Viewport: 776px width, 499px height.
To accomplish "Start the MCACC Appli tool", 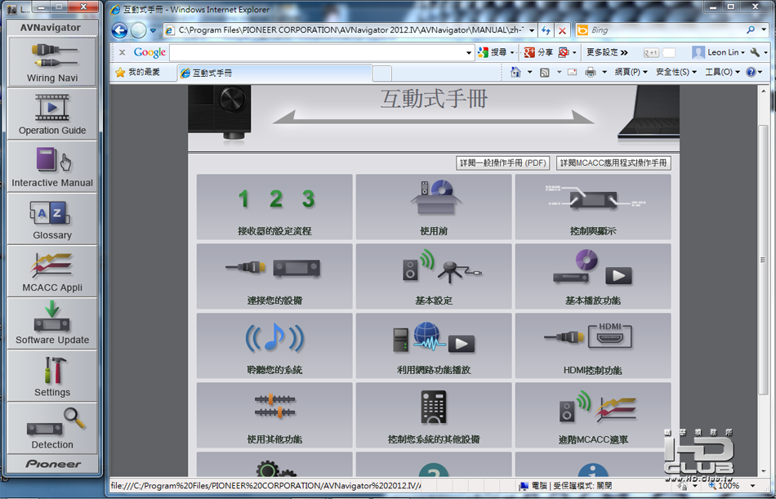I will 52,271.
